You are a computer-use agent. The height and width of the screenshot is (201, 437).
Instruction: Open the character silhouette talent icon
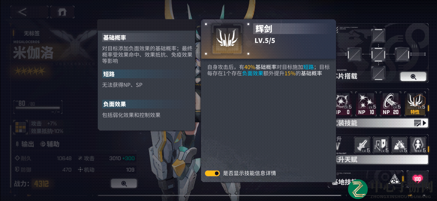(418, 145)
